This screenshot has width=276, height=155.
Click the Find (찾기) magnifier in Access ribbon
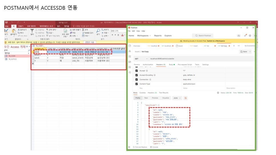click(x=98, y=31)
